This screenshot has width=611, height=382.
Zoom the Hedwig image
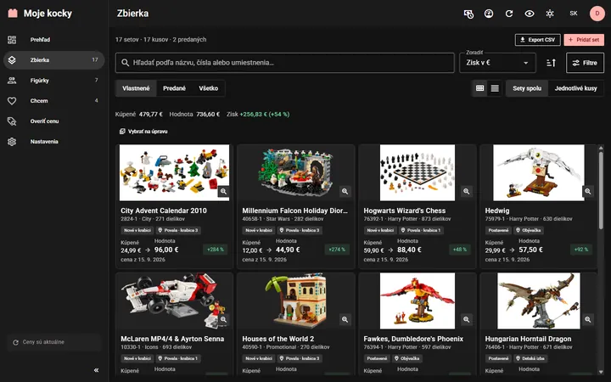pyautogui.click(x=587, y=191)
